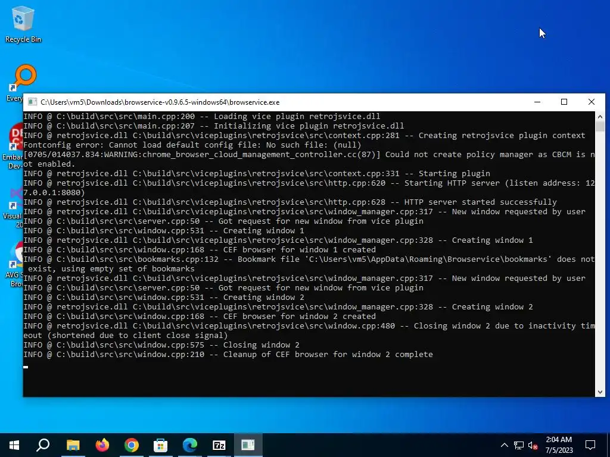Click the 'Creating retrojsvice plugin context' line

point(304,136)
